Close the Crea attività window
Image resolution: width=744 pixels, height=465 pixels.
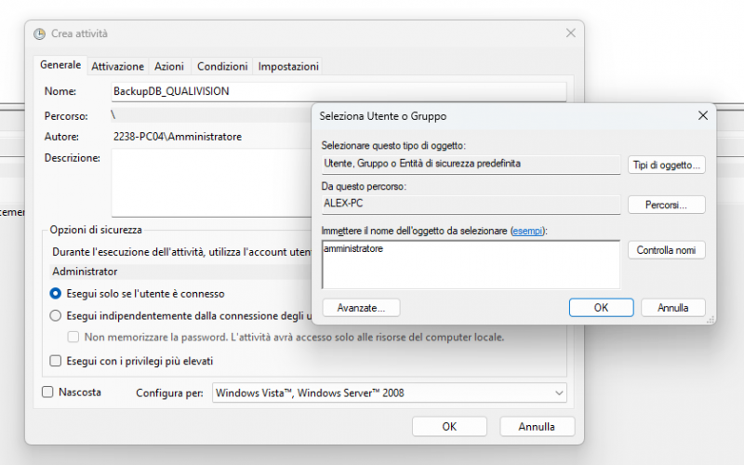[x=570, y=33]
